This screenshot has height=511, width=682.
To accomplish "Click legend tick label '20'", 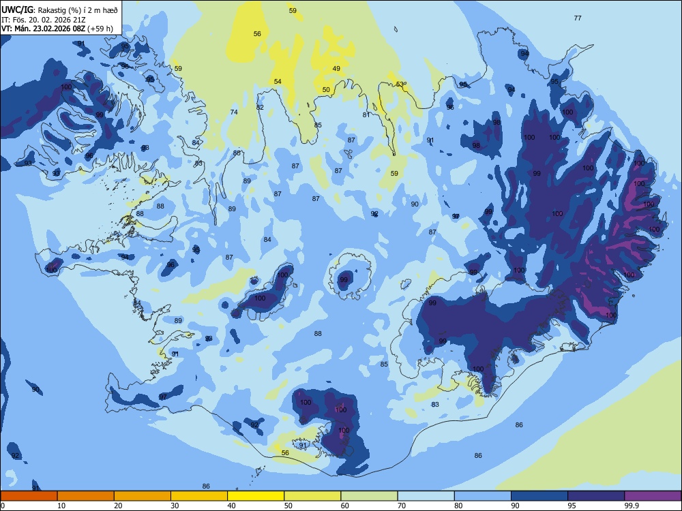I will click(118, 506).
